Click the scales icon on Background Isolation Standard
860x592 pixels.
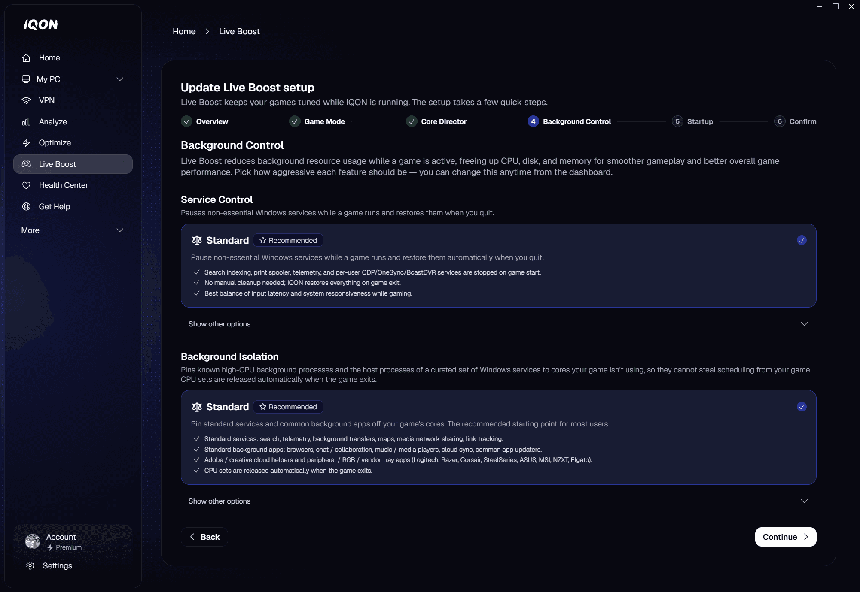[197, 407]
